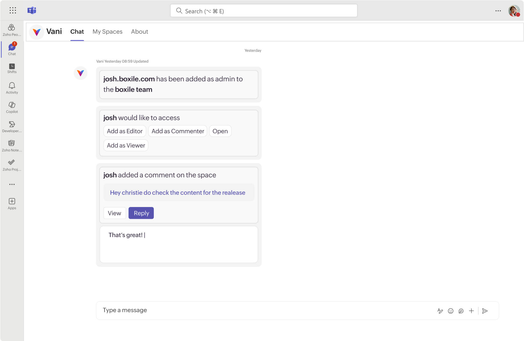The image size is (524, 341).
Task: Switch to the My Spaces tab
Action: tap(107, 32)
